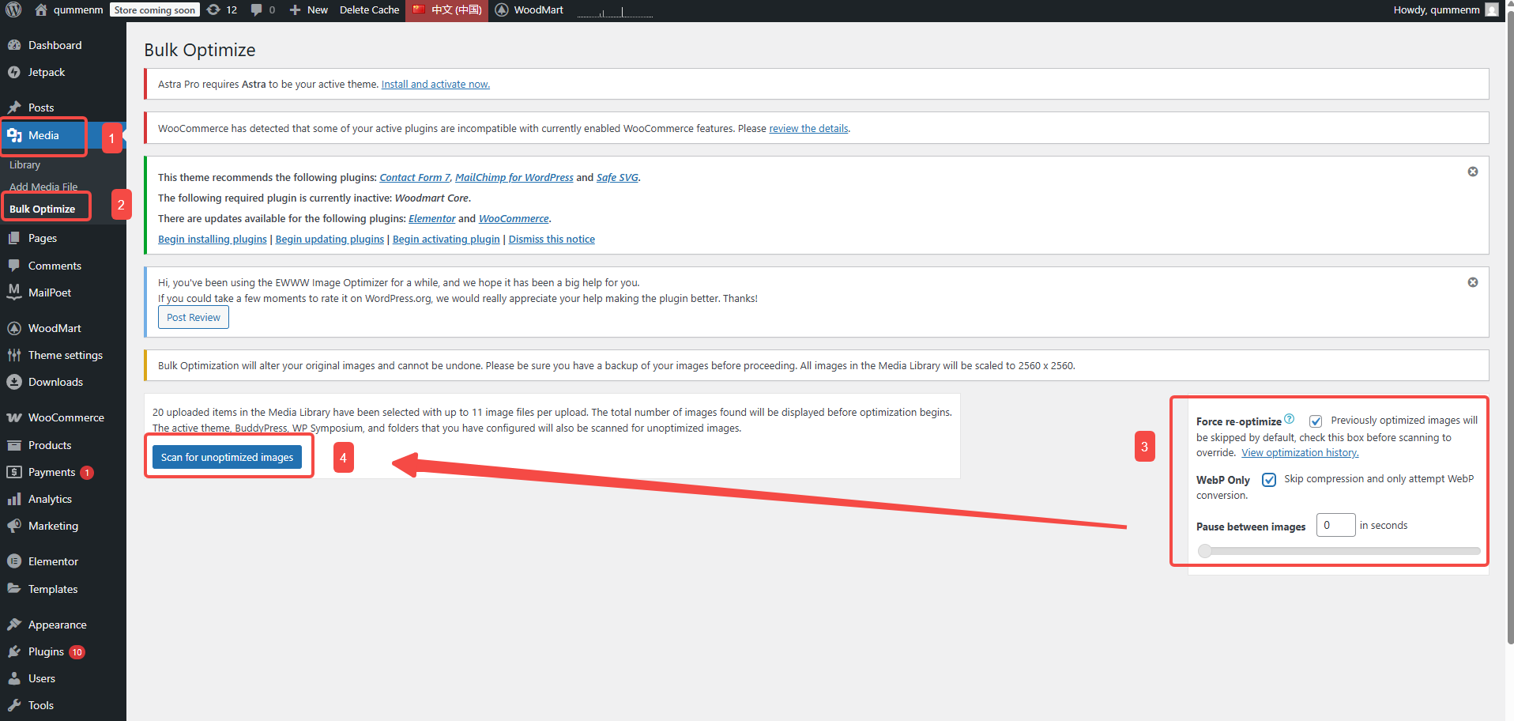
Task: Open the 中文 (中国) language switcher
Action: [x=446, y=10]
